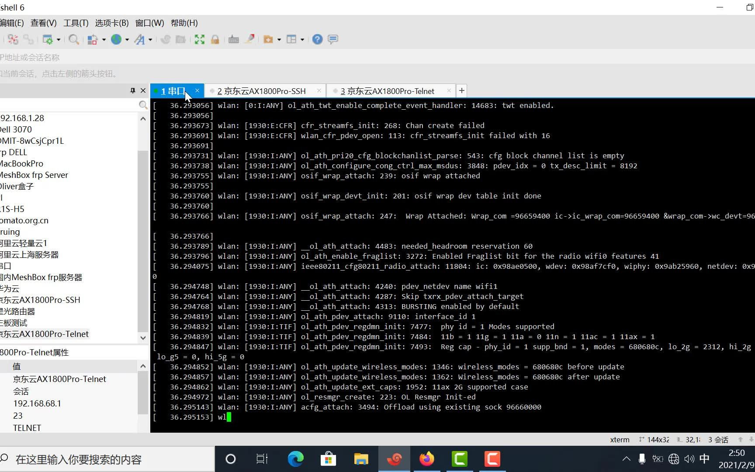Click the chat feedback bubble icon
The image size is (755, 472).
[x=333, y=39]
